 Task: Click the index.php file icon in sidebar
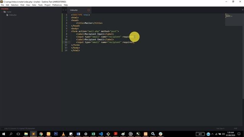pyautogui.click(x=7, y=15)
